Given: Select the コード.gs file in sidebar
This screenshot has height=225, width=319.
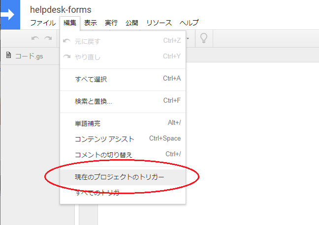Looking at the screenshot, I should [x=30, y=56].
